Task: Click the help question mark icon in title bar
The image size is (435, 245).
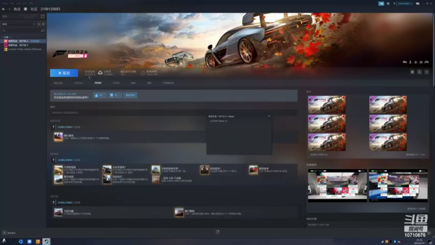Action: pyautogui.click(x=394, y=4)
